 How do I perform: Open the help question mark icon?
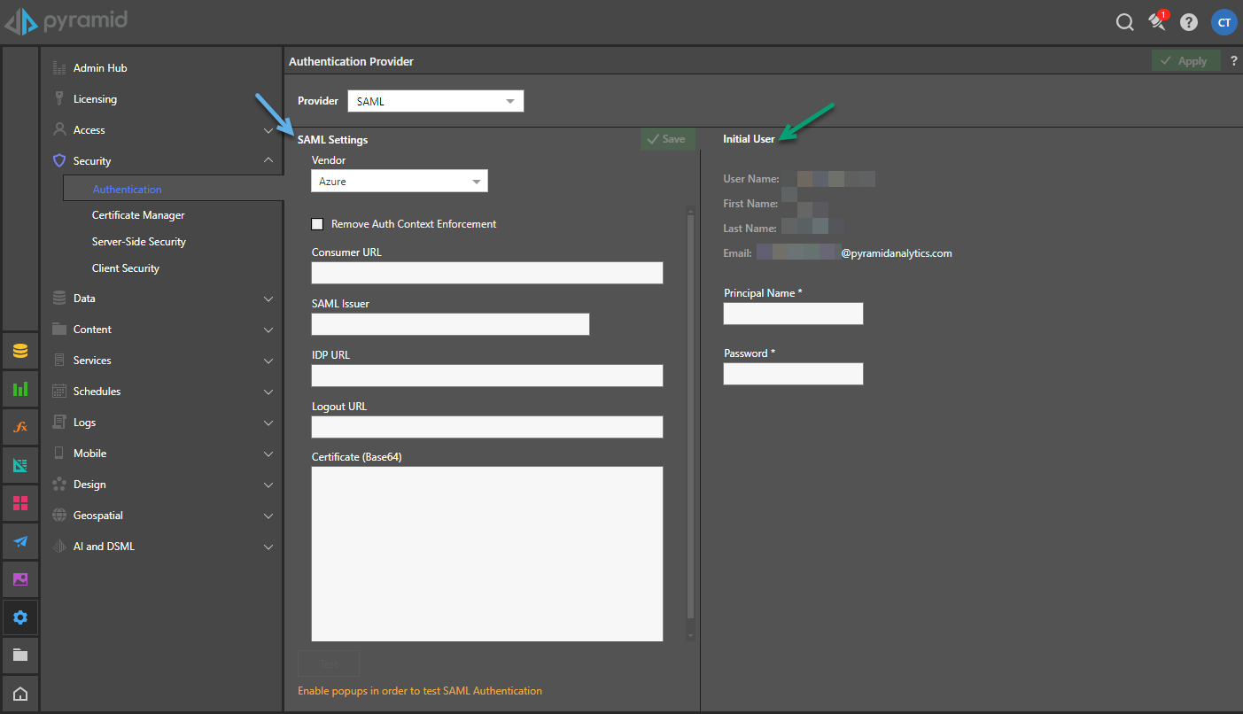tap(1189, 23)
